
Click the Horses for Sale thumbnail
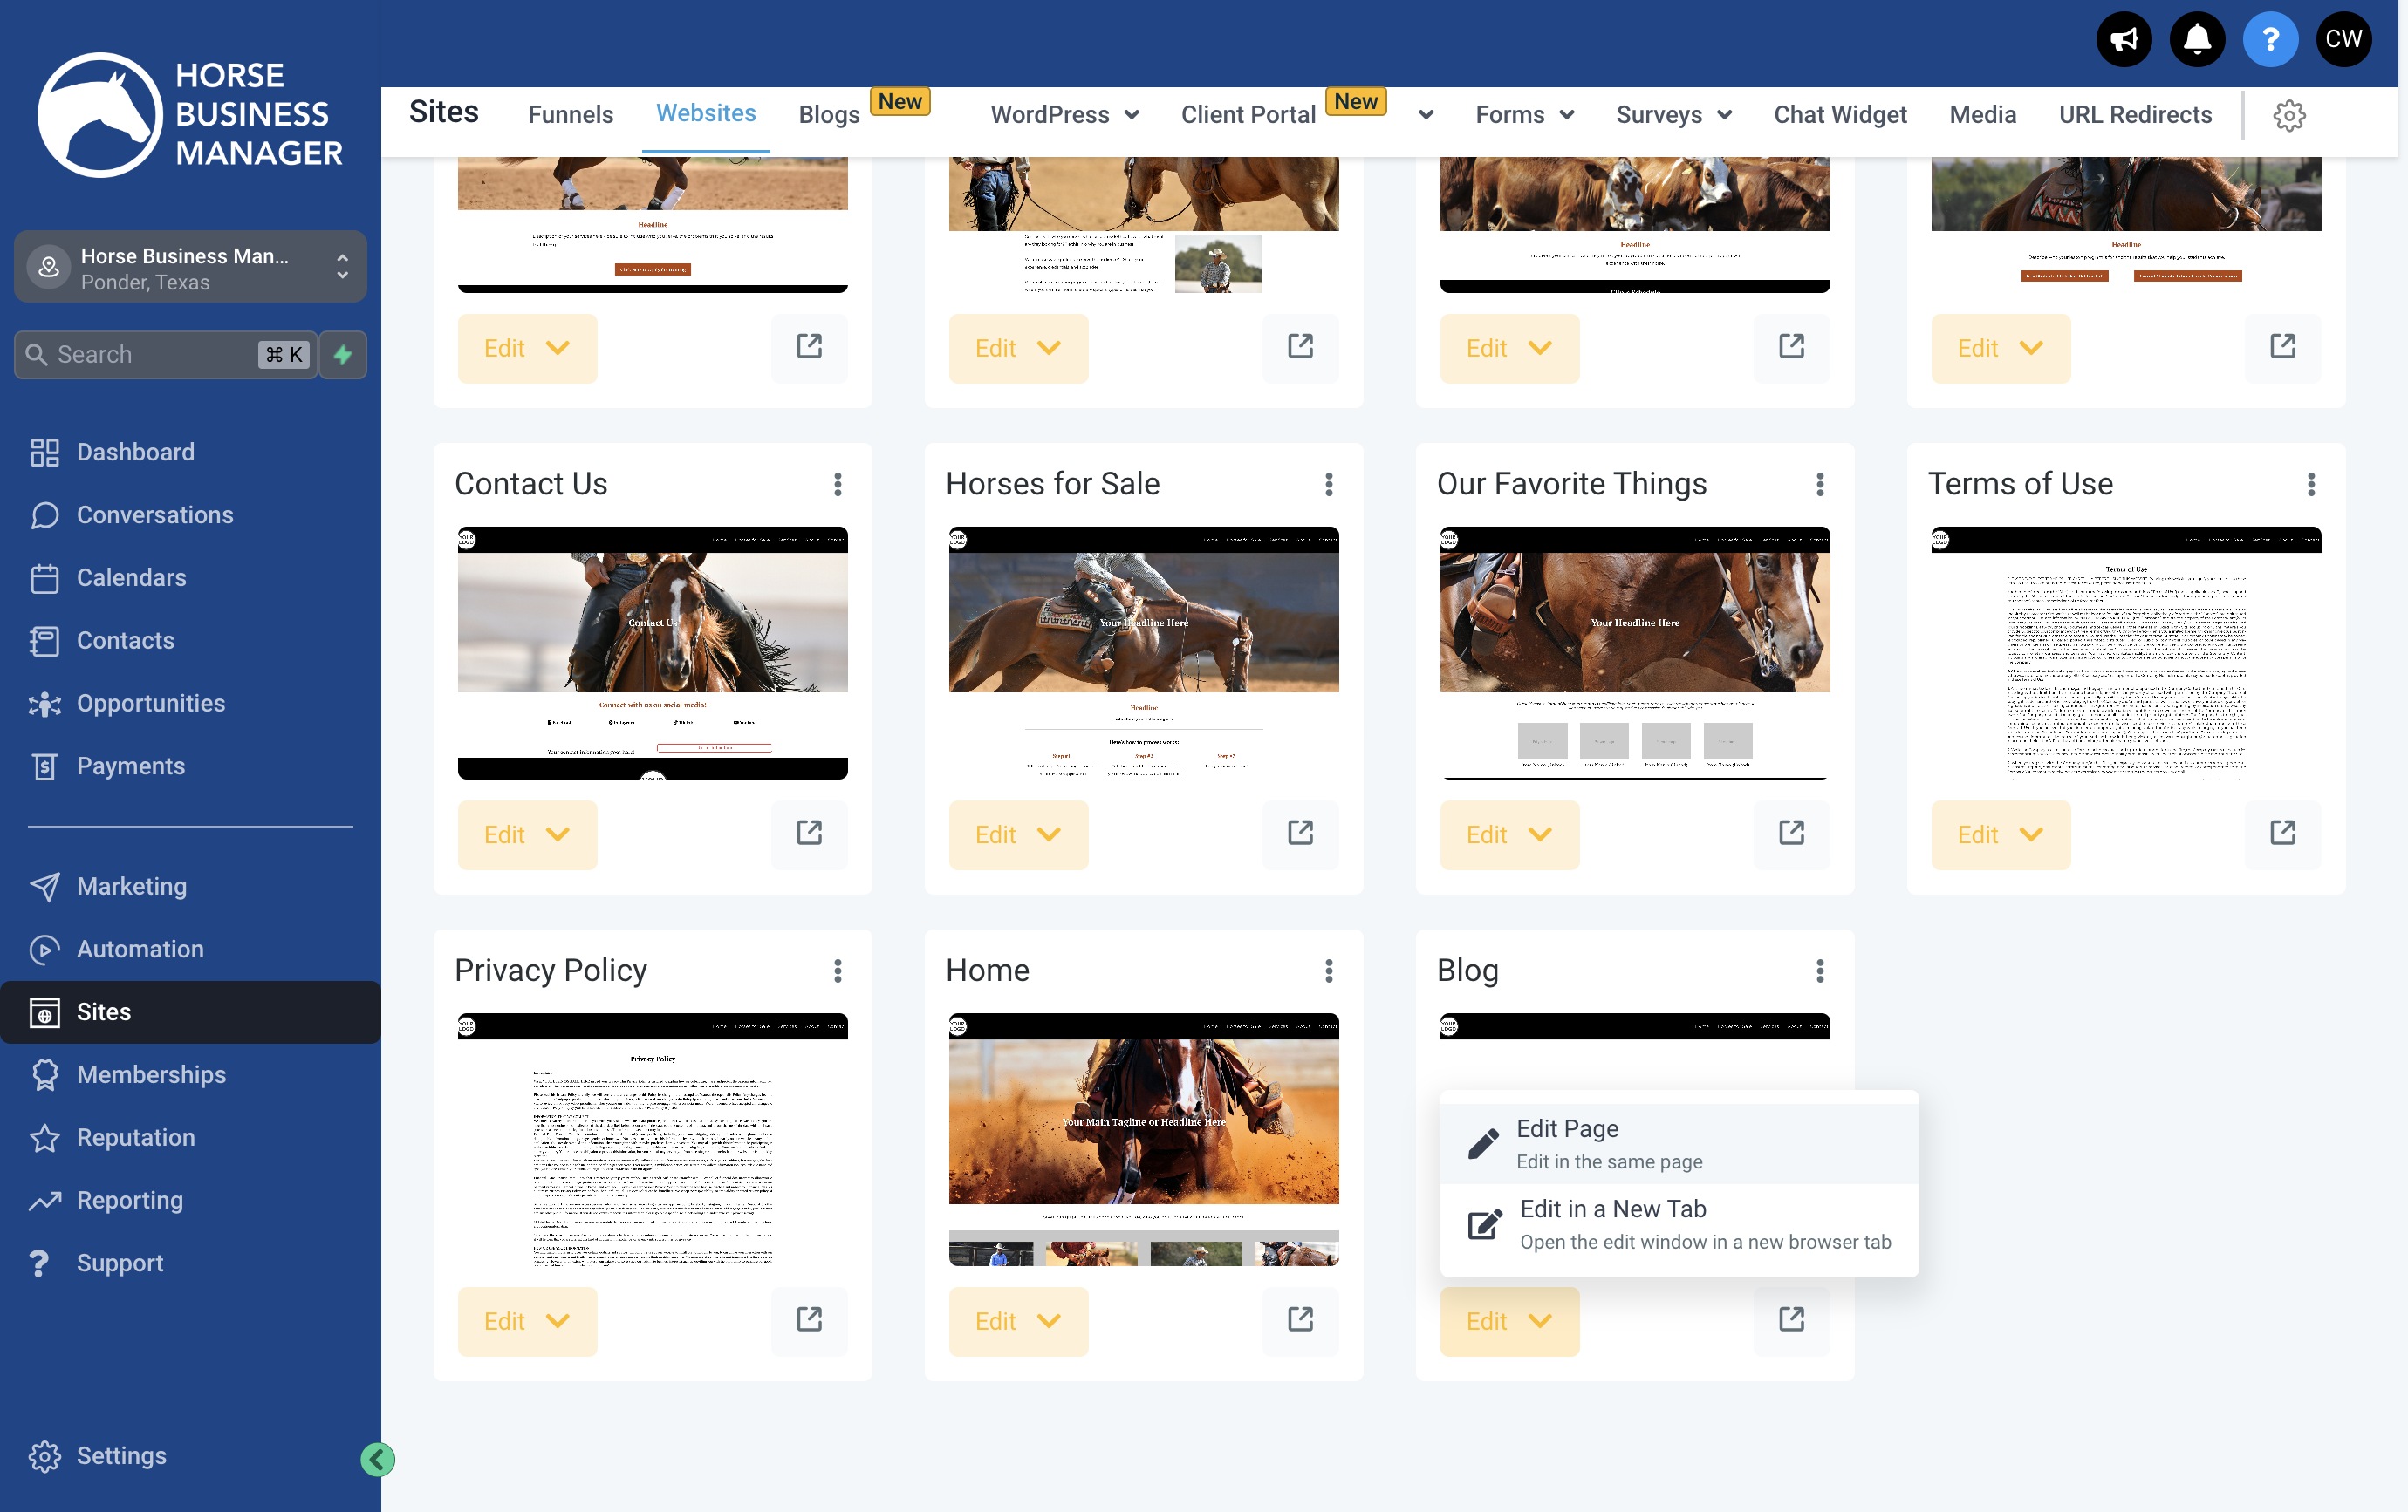pos(1143,652)
